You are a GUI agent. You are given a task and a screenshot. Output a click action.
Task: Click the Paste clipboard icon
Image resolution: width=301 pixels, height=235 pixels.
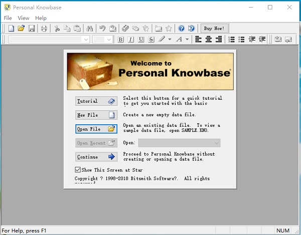pos(77,29)
